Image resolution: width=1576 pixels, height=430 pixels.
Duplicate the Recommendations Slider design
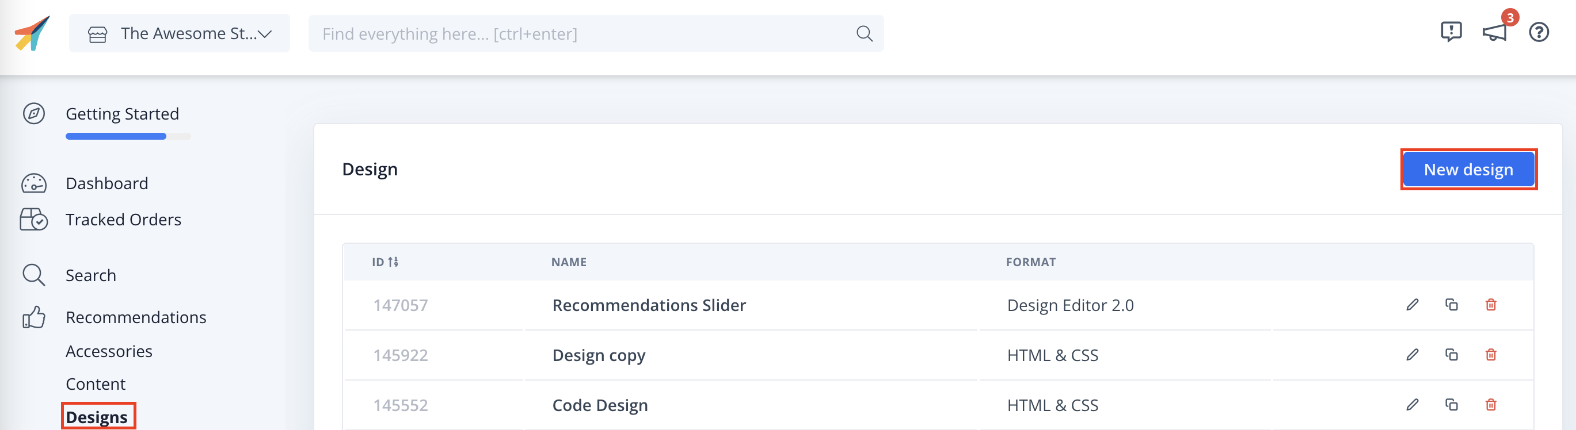1451,305
